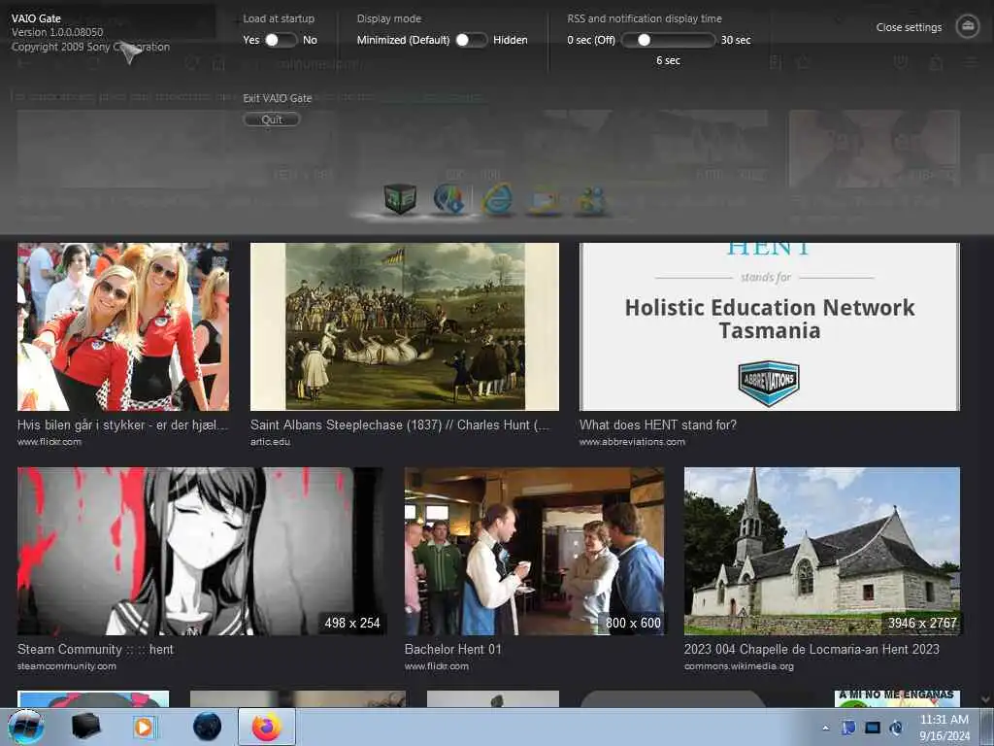Click Close settings
Screen dimensions: 994x746
[909, 27]
